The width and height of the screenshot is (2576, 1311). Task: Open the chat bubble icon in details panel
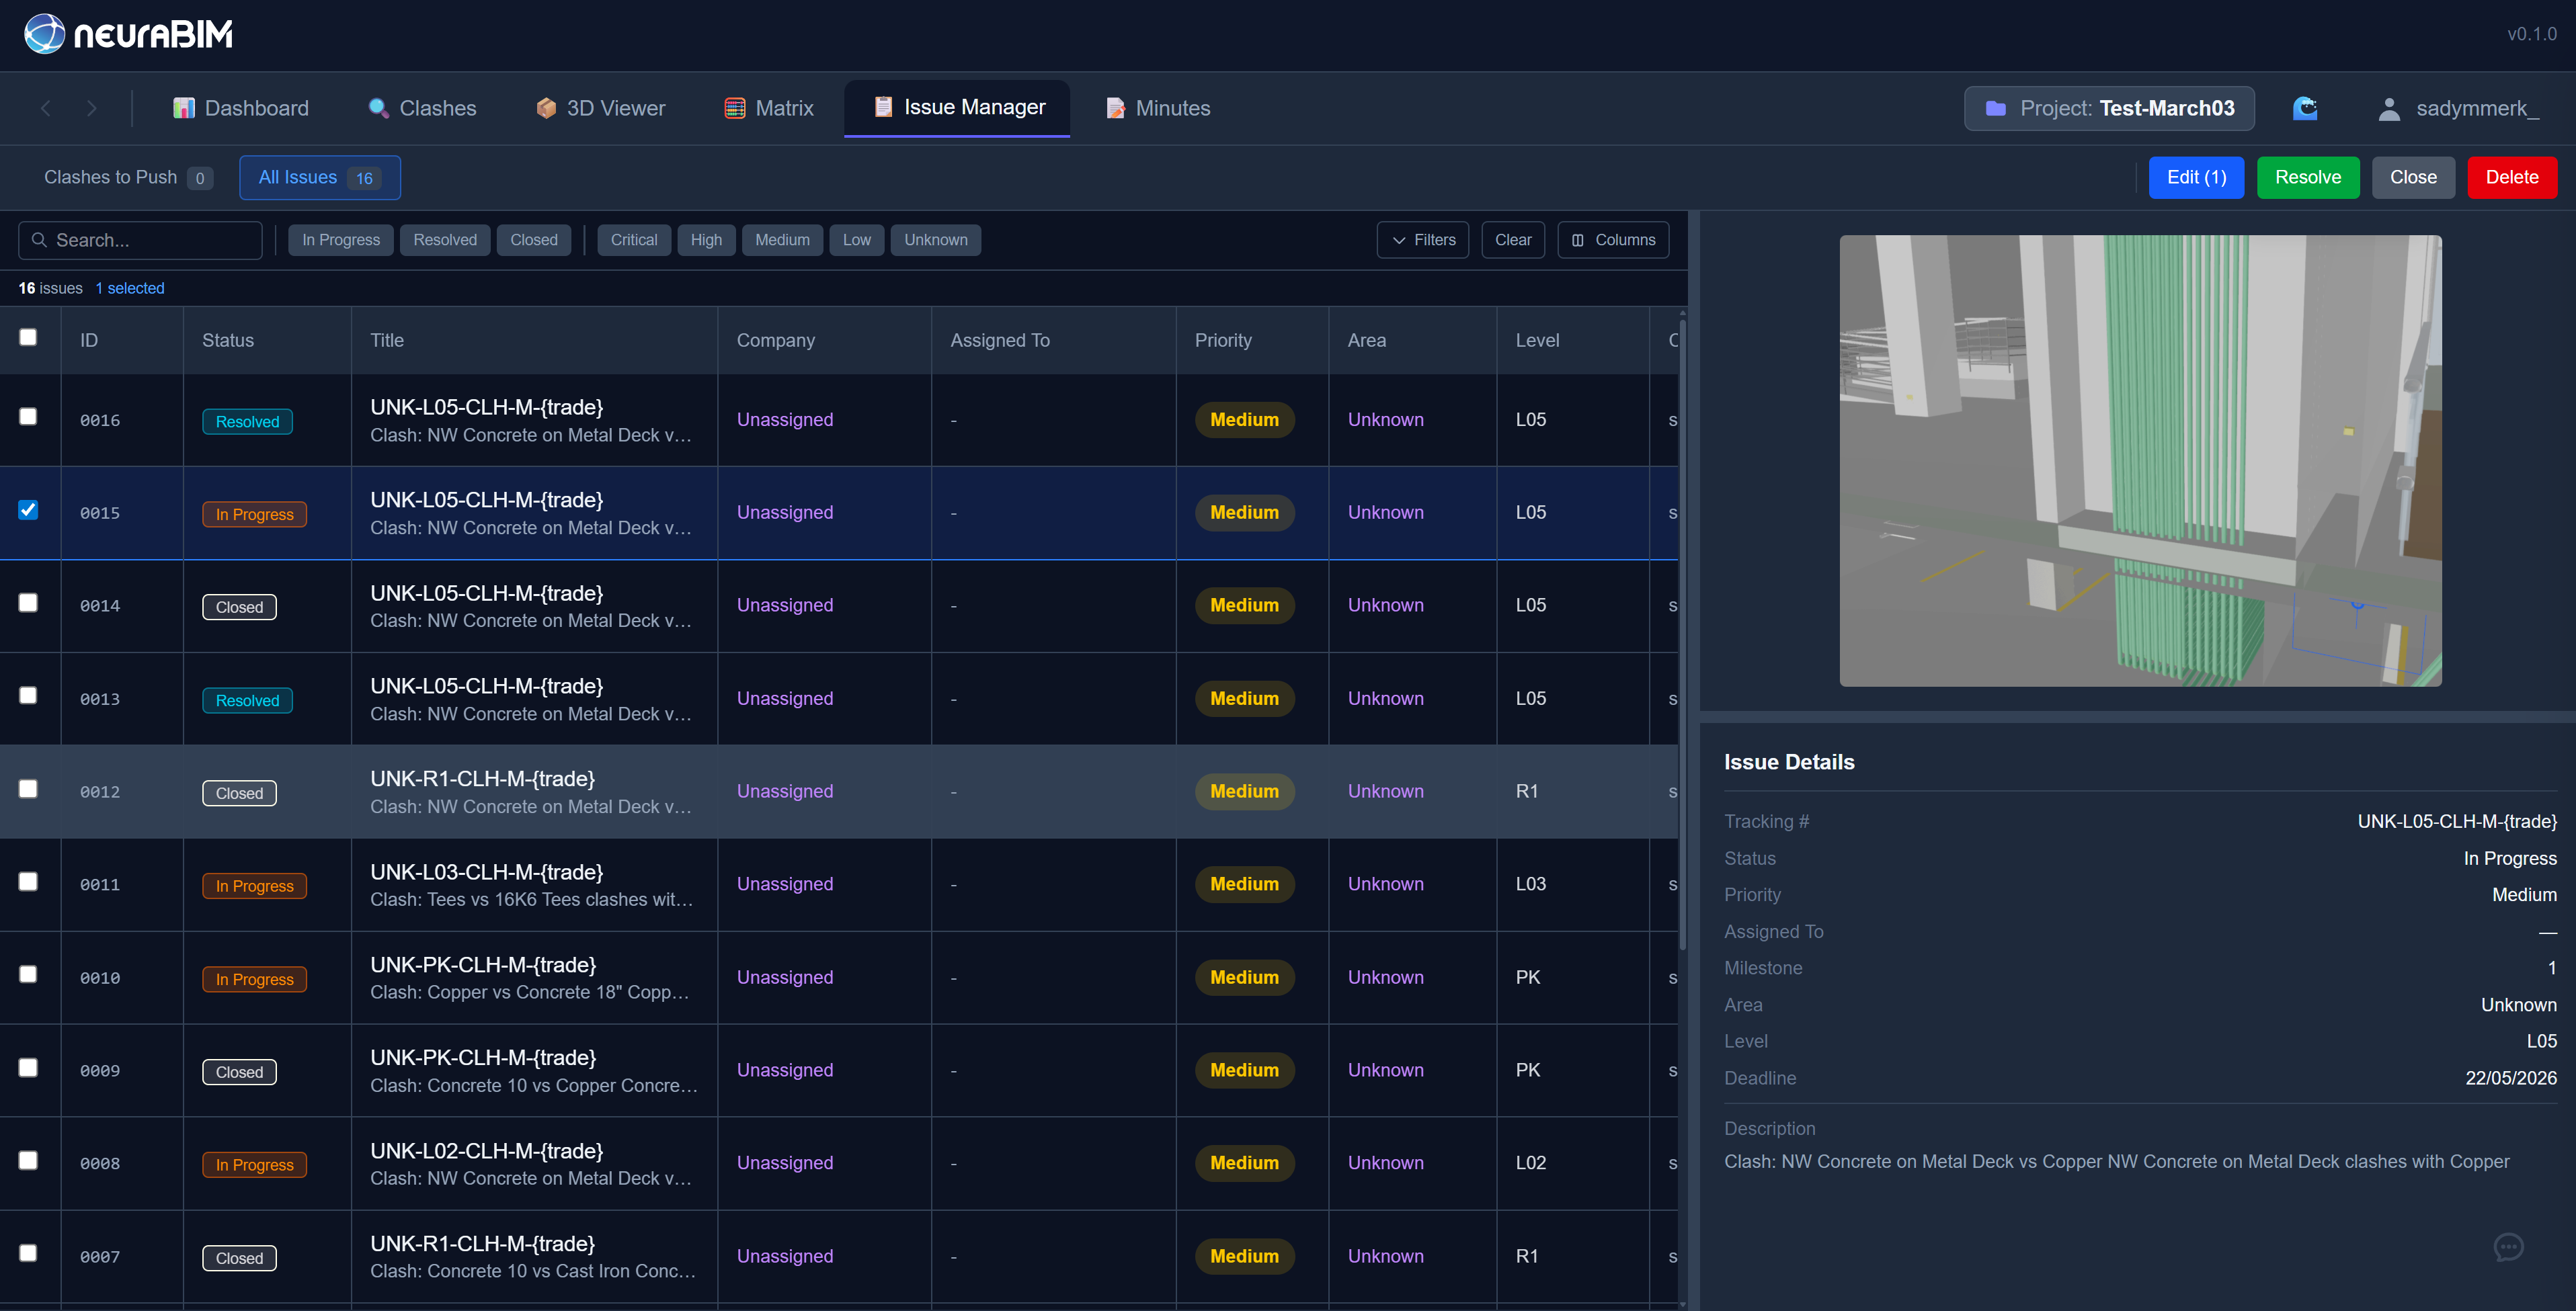click(x=2508, y=1247)
